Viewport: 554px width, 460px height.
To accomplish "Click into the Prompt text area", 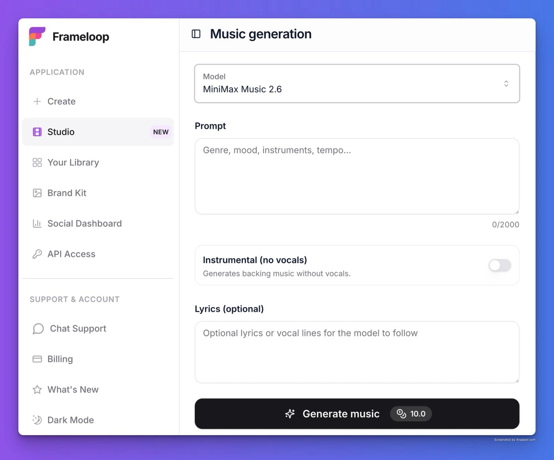I will (x=357, y=176).
